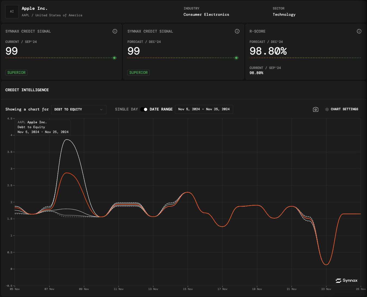Click the AAPL Debt to Equity chart legend box

[x=43, y=127]
